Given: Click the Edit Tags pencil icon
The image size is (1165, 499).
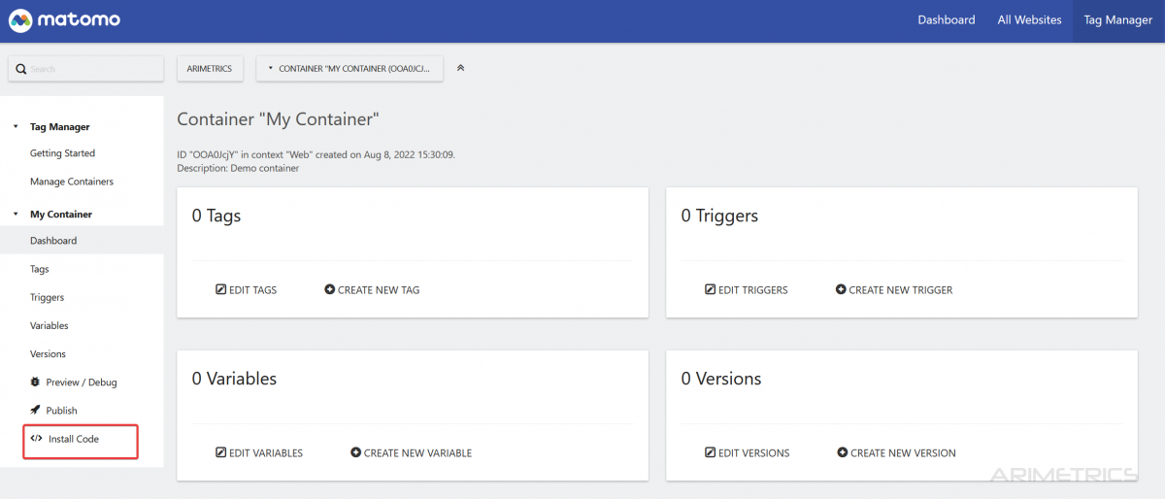Looking at the screenshot, I should [x=221, y=290].
